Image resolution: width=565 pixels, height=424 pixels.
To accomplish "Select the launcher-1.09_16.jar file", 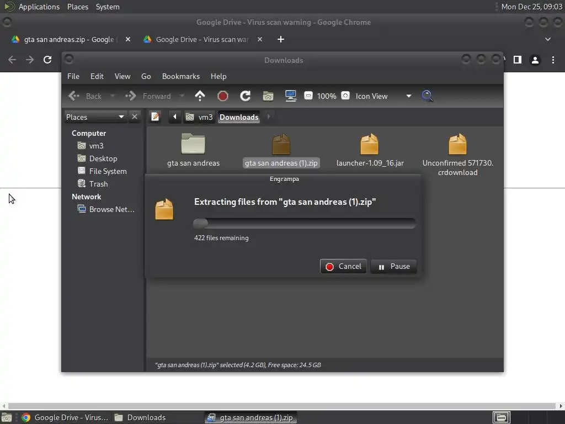I will pos(370,150).
